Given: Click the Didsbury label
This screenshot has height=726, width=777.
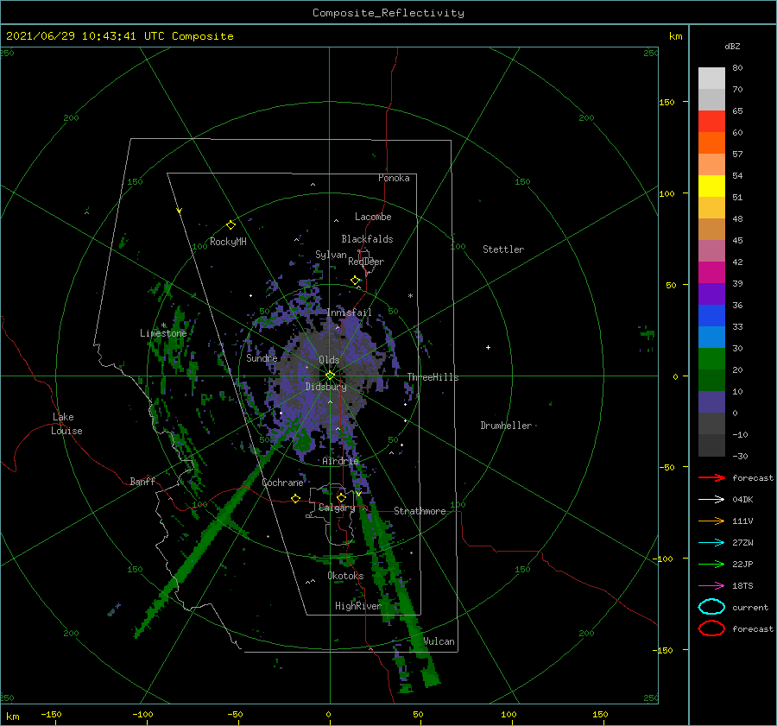Looking at the screenshot, I should 325,387.
